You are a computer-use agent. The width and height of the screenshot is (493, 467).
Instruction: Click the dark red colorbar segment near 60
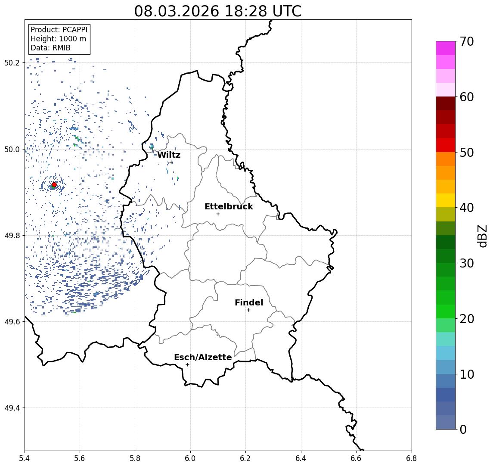pyautogui.click(x=446, y=103)
